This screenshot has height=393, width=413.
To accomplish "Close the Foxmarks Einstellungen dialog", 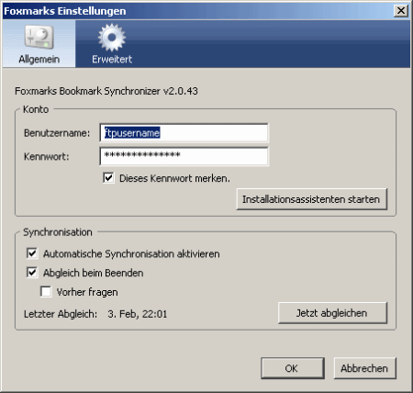I will (x=401, y=11).
